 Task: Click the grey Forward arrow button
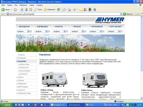(x=15, y=9)
